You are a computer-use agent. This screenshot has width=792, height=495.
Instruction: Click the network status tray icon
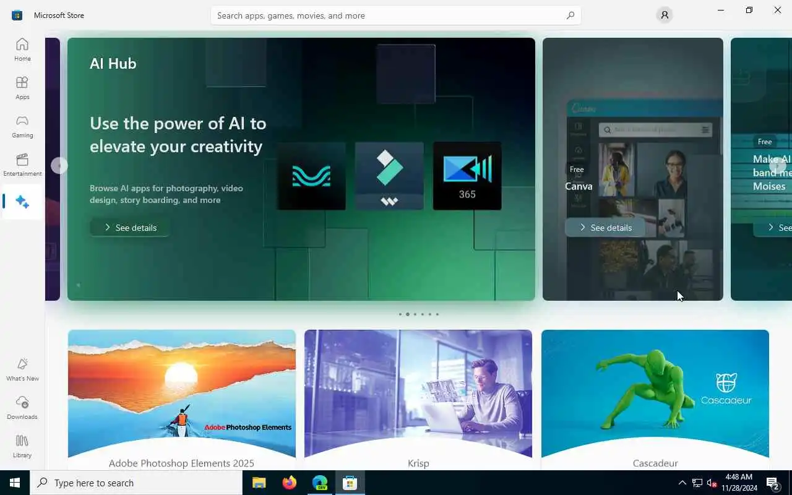(697, 483)
